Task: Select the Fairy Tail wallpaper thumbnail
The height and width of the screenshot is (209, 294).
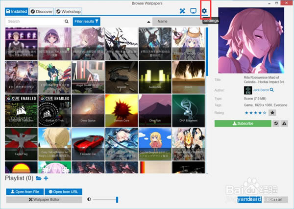Action: (x=54, y=144)
